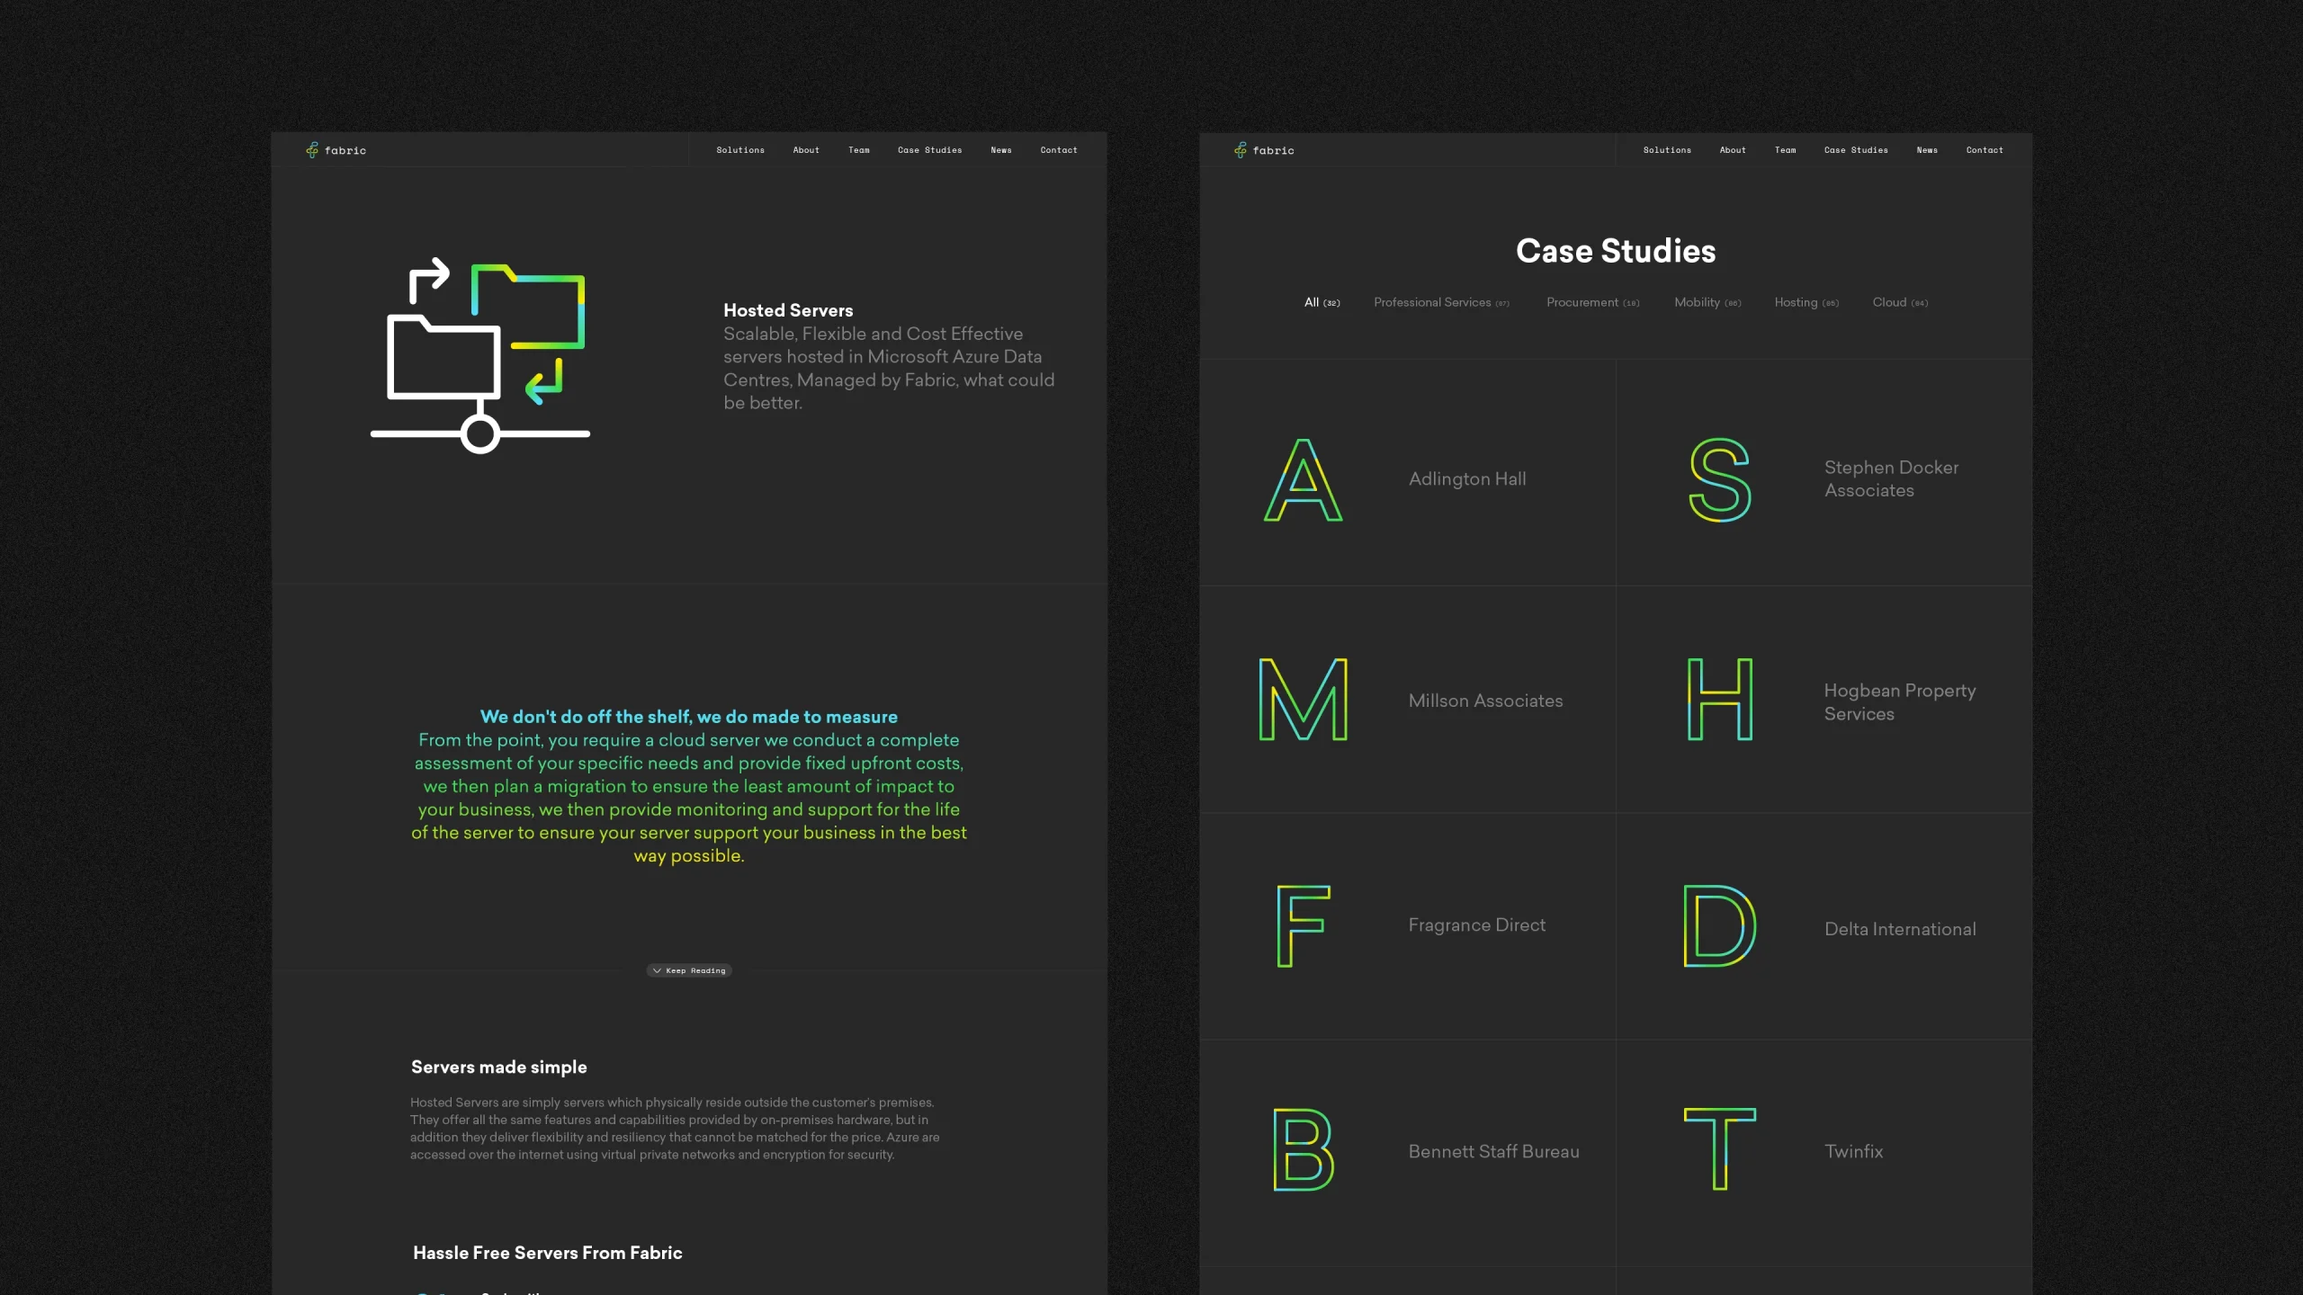The image size is (2303, 1295).
Task: Open Case Studies in the Hosted Servers page nav
Action: tap(930, 150)
